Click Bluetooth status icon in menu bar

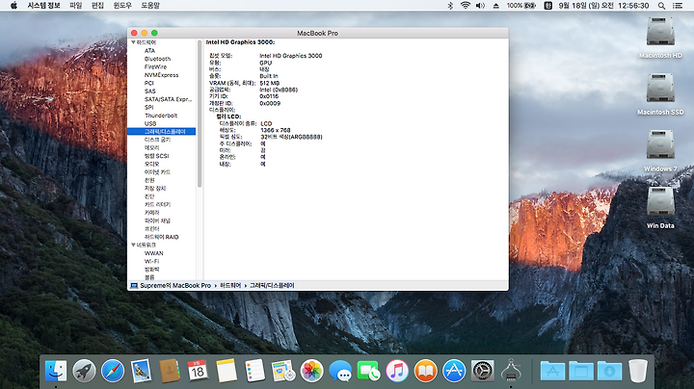coord(450,6)
